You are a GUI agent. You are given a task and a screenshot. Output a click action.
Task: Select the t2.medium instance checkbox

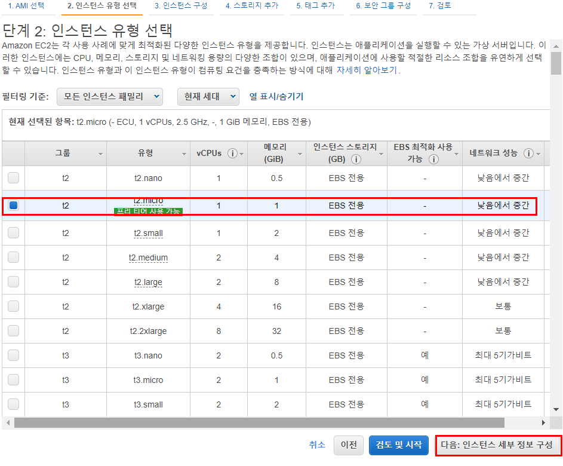click(14, 257)
